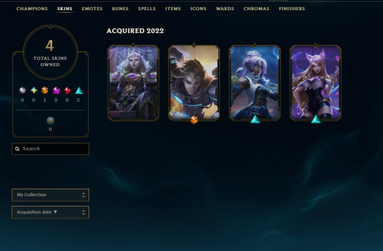Image resolution: width=383 pixels, height=251 pixels.
Task: Click the magnifying glass search icon
Action: point(17,149)
